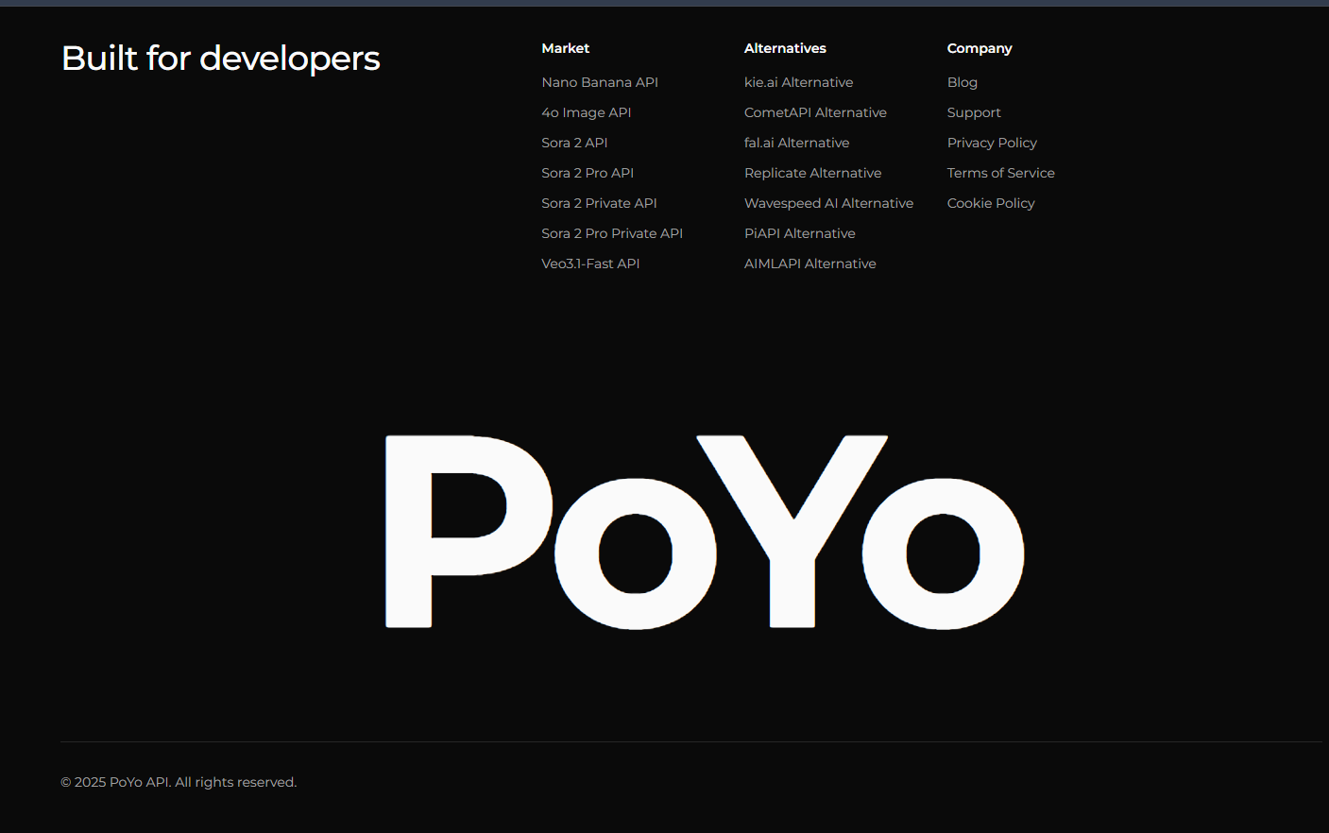Click the CometAPI Alternative link
The image size is (1329, 833).
(815, 112)
